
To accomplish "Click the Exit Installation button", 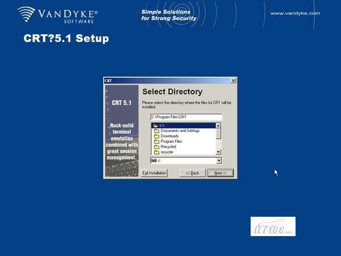I will point(154,173).
